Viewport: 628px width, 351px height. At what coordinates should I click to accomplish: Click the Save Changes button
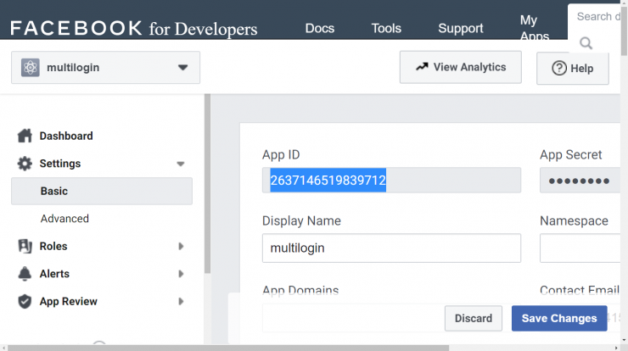[x=559, y=318]
